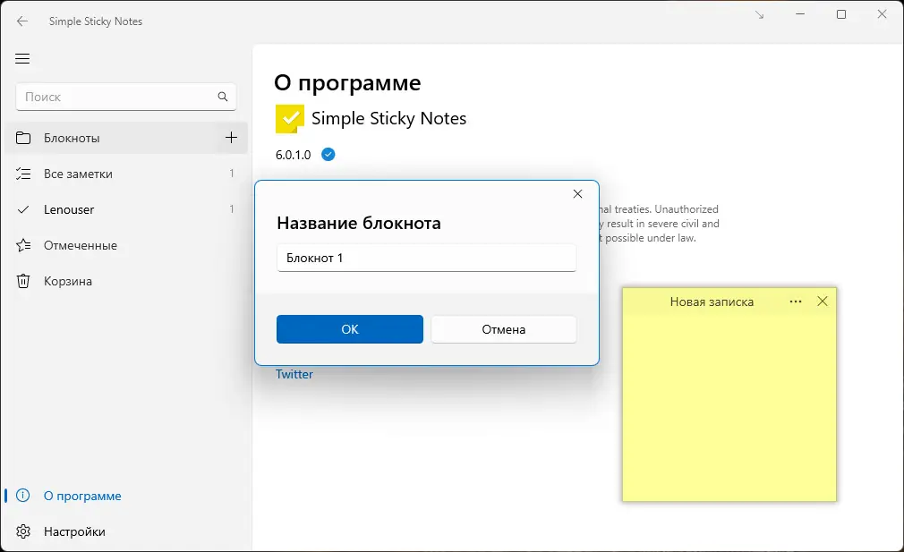
Task: Click the back arrow in title bar
Action: tap(21, 21)
